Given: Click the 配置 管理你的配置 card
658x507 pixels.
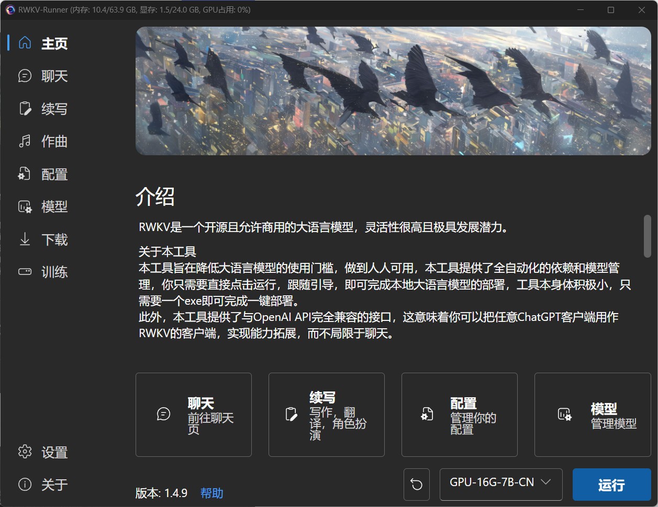Looking at the screenshot, I should pos(460,414).
